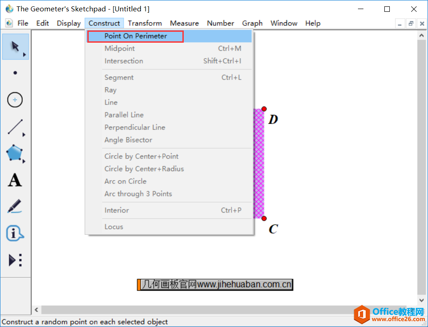
Task: Click the Line menu entry
Action: 169,103
